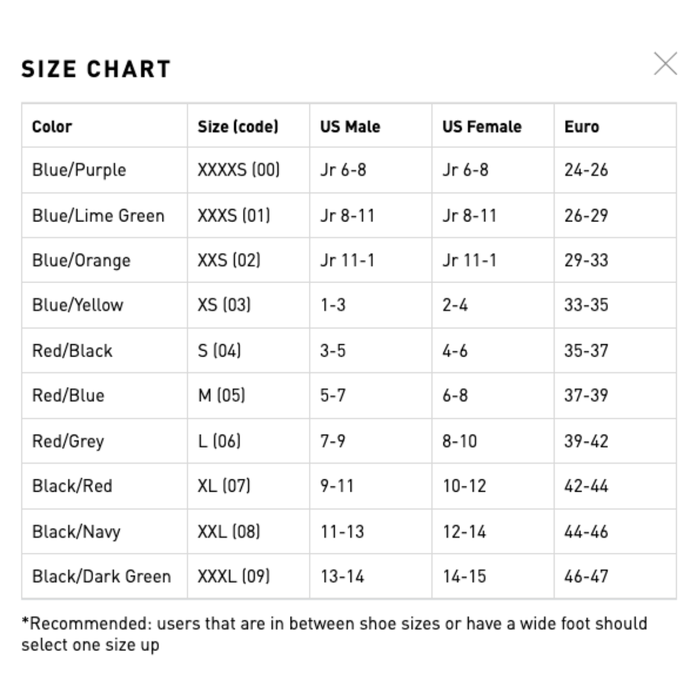
Task: Click the XXL (08) size cell
Action: [x=229, y=532]
